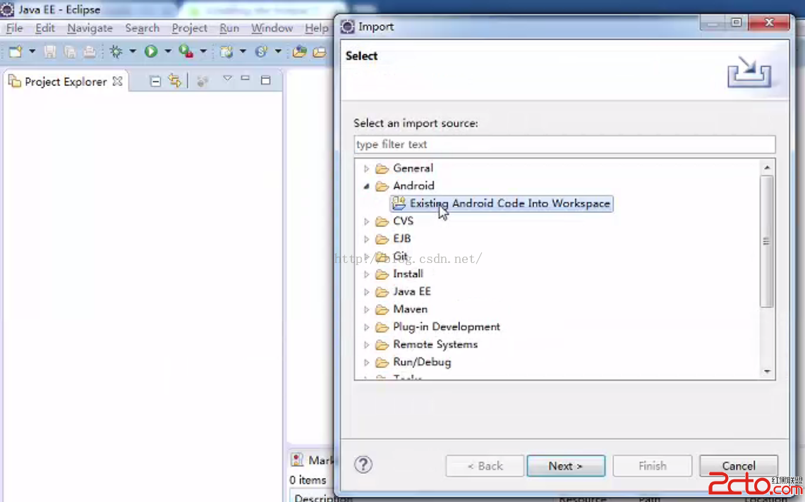Open the File menu

[14, 28]
